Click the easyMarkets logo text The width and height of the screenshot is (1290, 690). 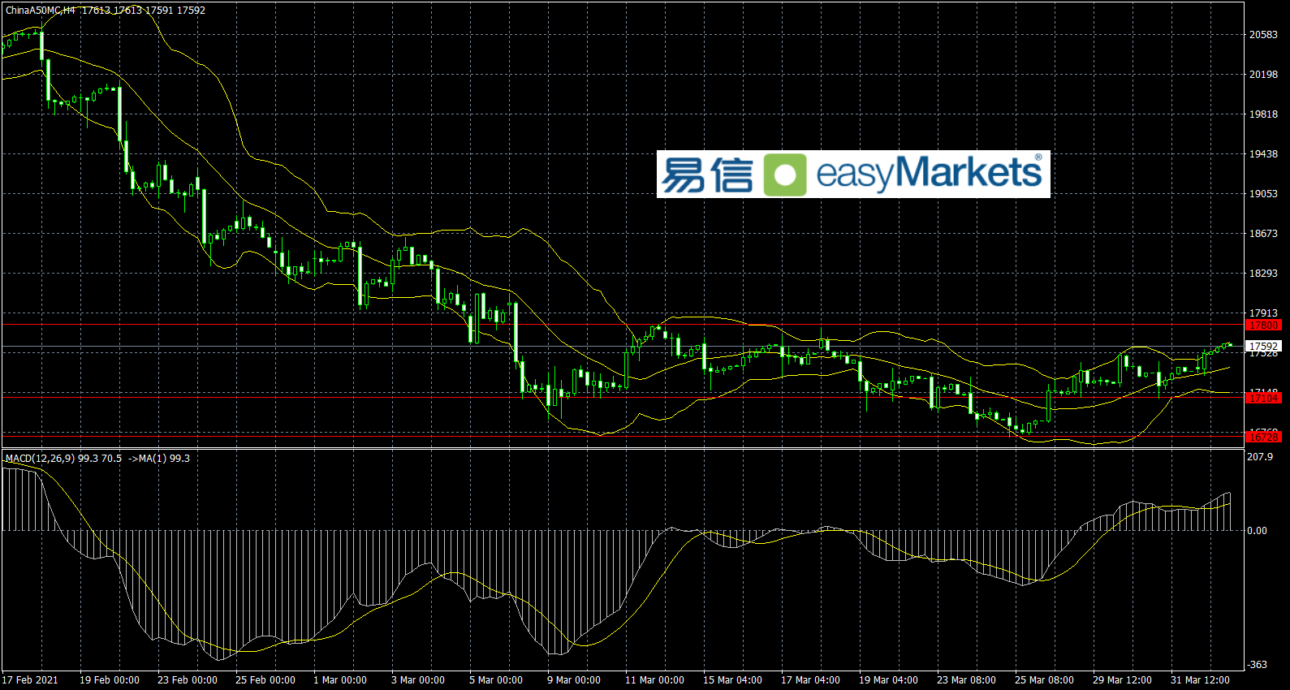tap(929, 174)
